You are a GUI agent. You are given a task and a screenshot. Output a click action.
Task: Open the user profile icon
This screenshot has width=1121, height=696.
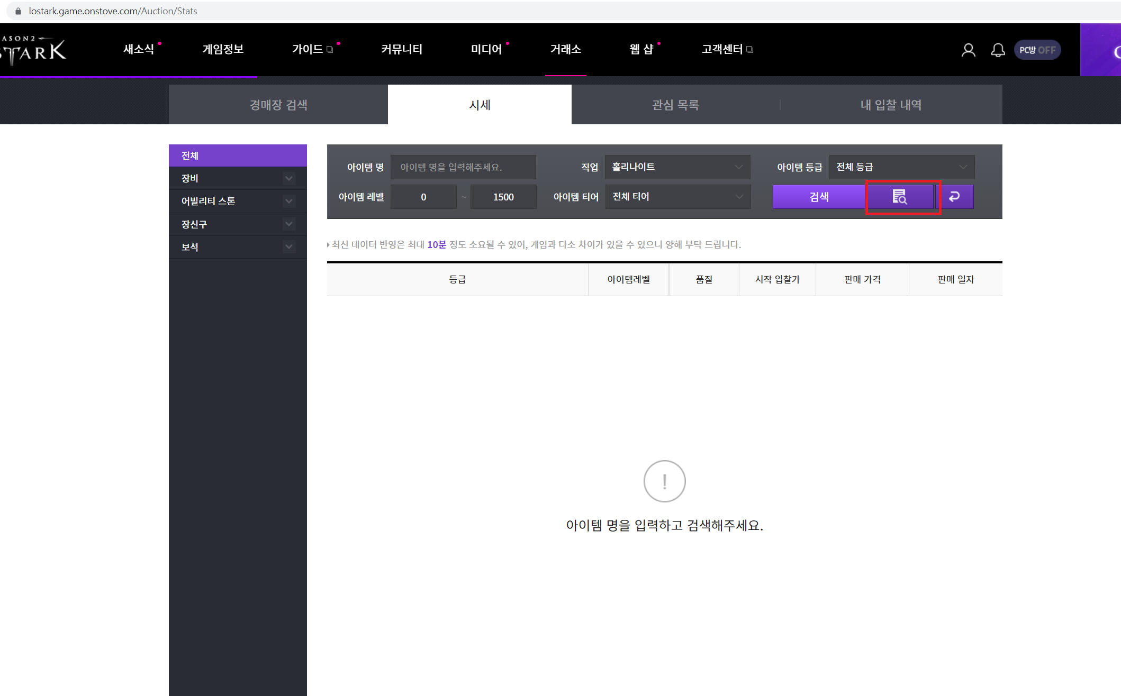[x=968, y=50]
